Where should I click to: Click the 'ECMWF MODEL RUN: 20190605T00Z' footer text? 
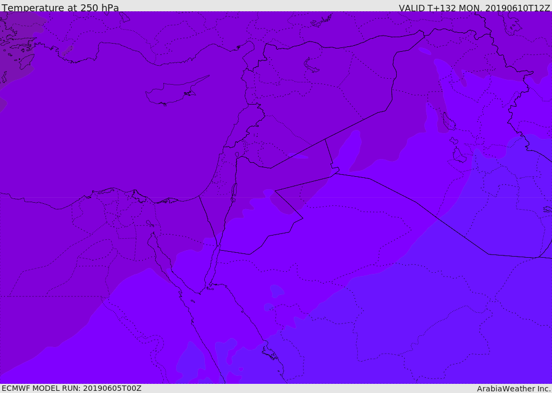point(72,388)
